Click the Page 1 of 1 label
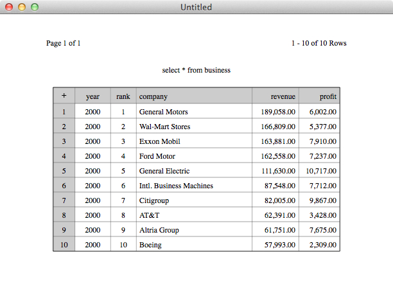 coord(63,43)
